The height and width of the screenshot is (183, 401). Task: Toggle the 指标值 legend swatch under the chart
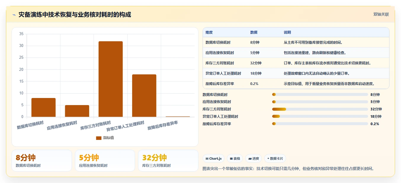click(99, 138)
